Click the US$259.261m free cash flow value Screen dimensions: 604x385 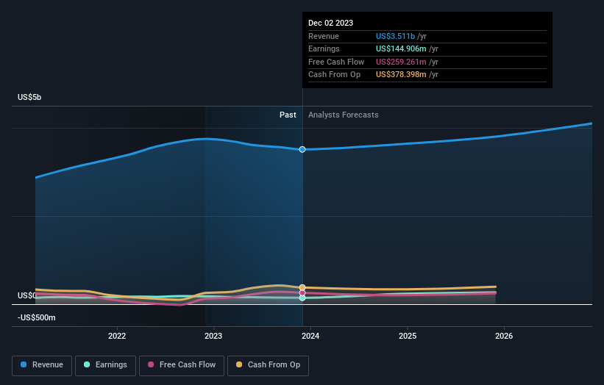coord(401,62)
